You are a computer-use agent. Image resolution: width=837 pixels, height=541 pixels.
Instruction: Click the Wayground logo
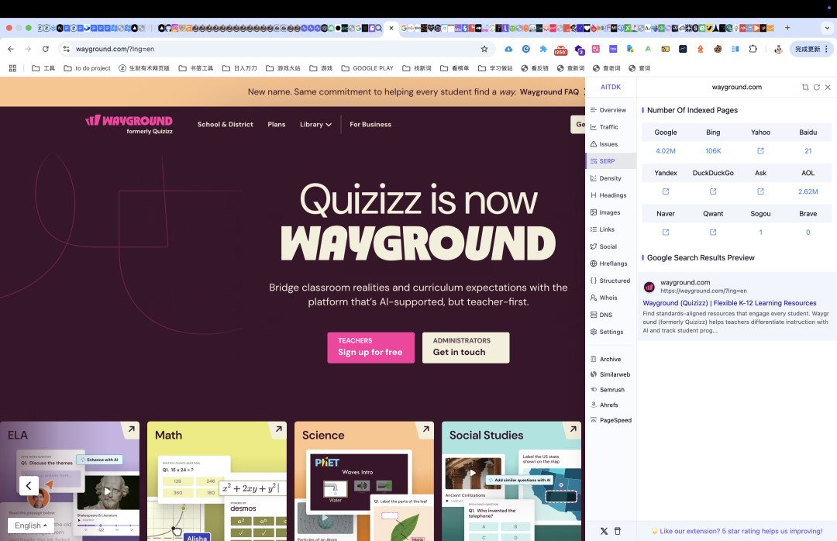pyautogui.click(x=129, y=123)
